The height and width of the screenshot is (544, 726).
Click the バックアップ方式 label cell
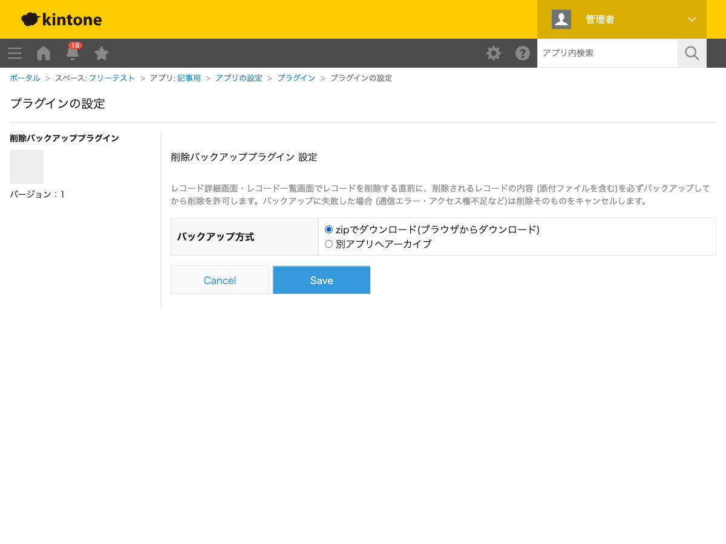pos(244,237)
